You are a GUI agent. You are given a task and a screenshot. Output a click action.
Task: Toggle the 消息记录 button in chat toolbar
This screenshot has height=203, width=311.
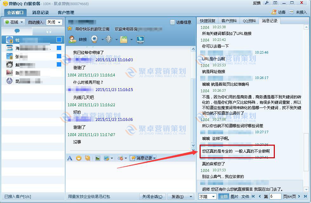(x=143, y=158)
